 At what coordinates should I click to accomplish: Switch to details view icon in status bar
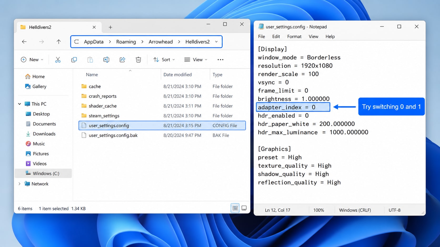tap(235, 208)
